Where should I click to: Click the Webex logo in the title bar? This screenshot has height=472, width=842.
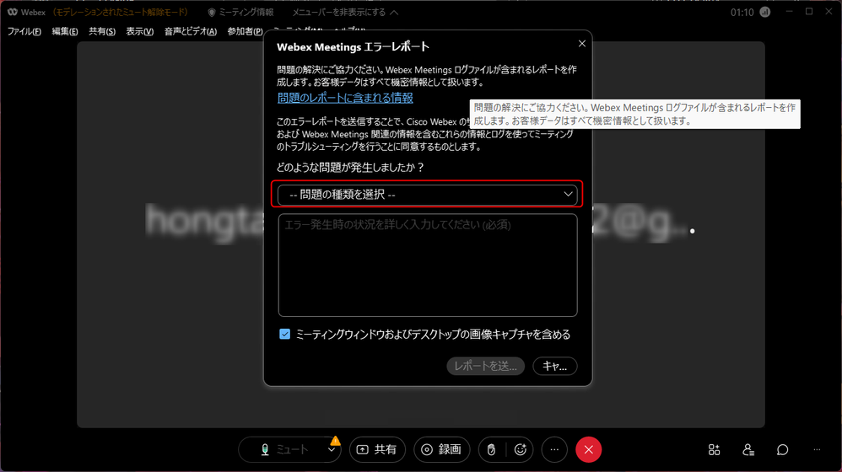point(13,12)
